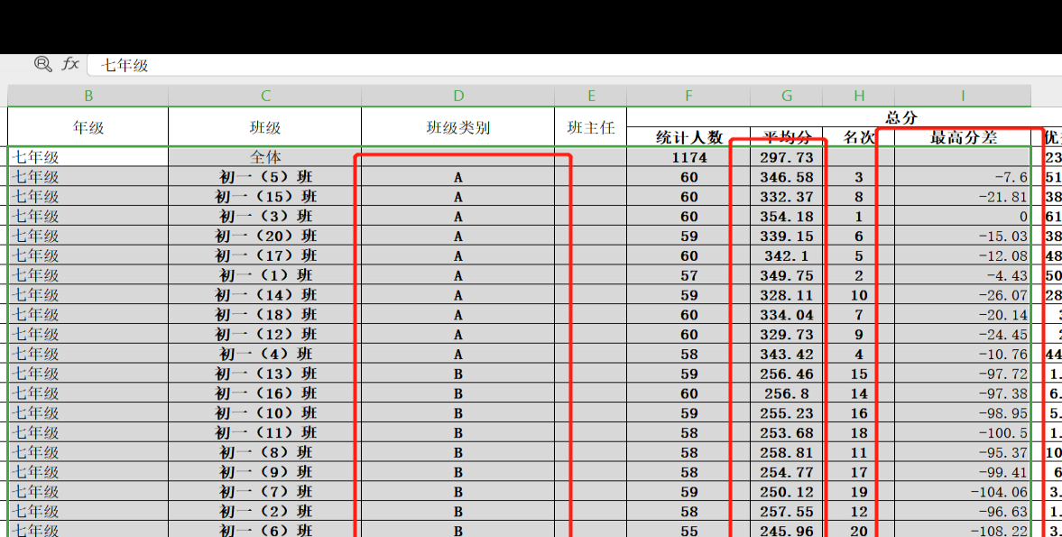This screenshot has width=1062, height=537.
Task: Open the fx insert function icon
Action: coord(70,64)
